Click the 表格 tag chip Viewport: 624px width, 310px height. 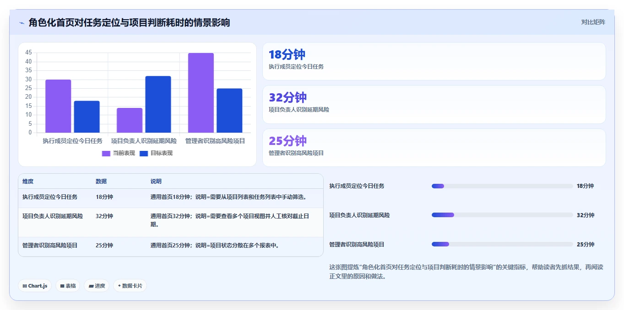click(x=68, y=286)
